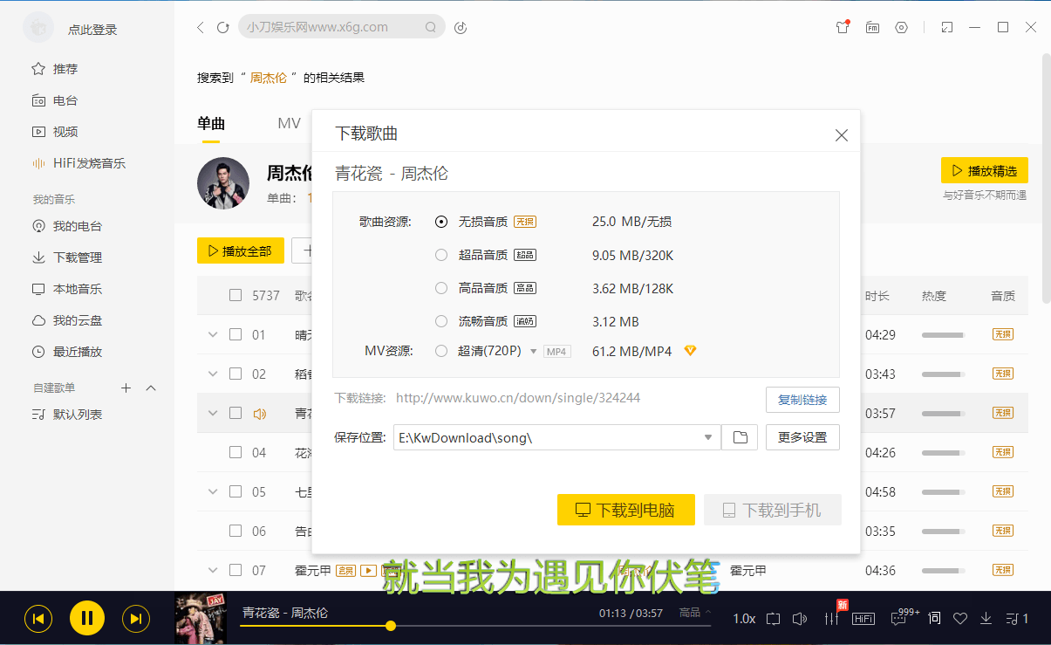Viewport: 1051px width, 645px height.
Task: Open the folder browse icon beside save location
Action: [x=739, y=437]
